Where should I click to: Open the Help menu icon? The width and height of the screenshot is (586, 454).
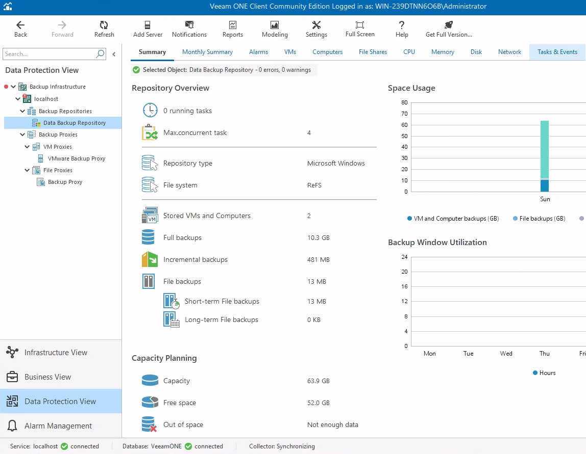(402, 25)
